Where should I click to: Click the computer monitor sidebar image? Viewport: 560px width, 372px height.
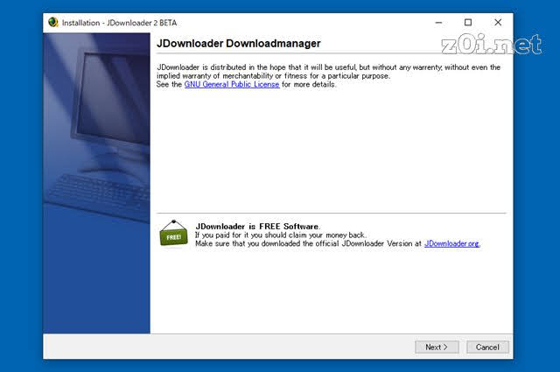[x=96, y=183]
